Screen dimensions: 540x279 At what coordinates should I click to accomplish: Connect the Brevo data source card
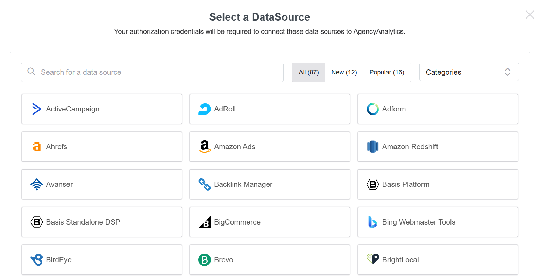[x=270, y=260]
